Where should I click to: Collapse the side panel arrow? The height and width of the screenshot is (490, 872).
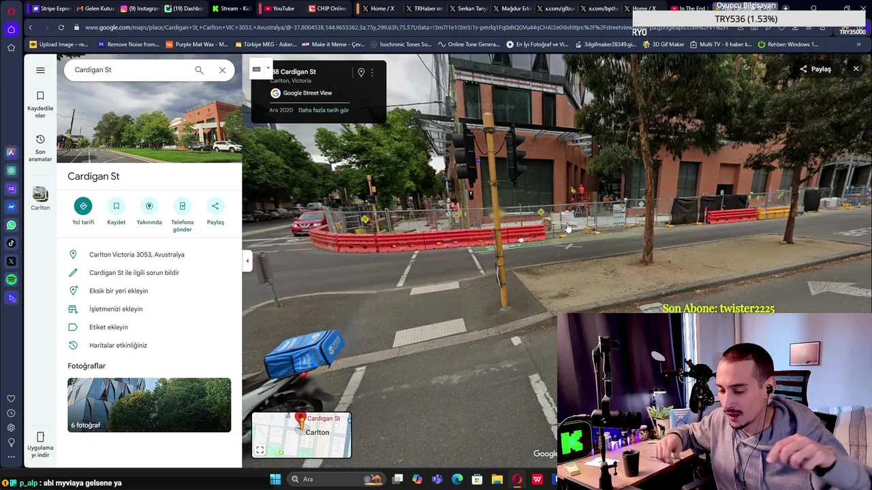247,261
